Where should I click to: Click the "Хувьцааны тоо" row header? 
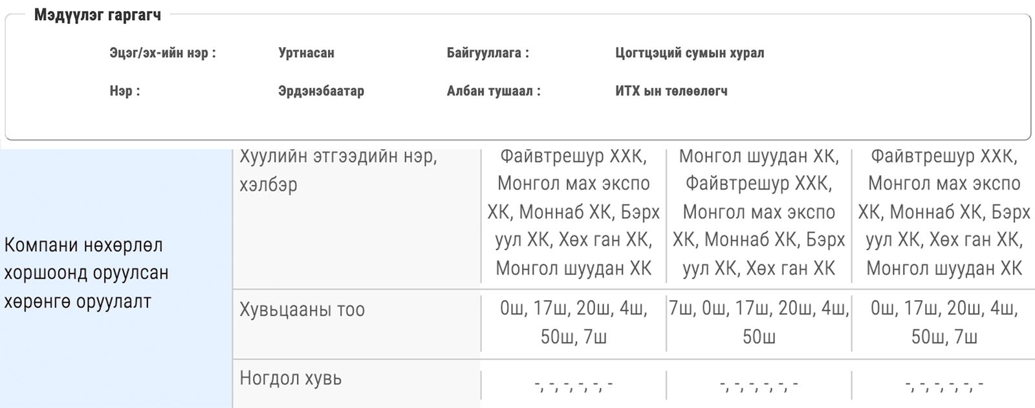coord(302,310)
